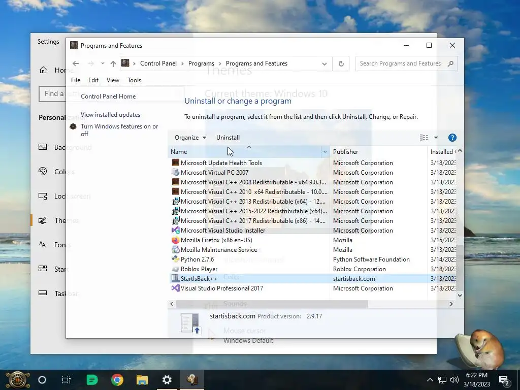Open the Start section icon in Settings sidebar
Screen dimensions: 520x390
(x=43, y=269)
